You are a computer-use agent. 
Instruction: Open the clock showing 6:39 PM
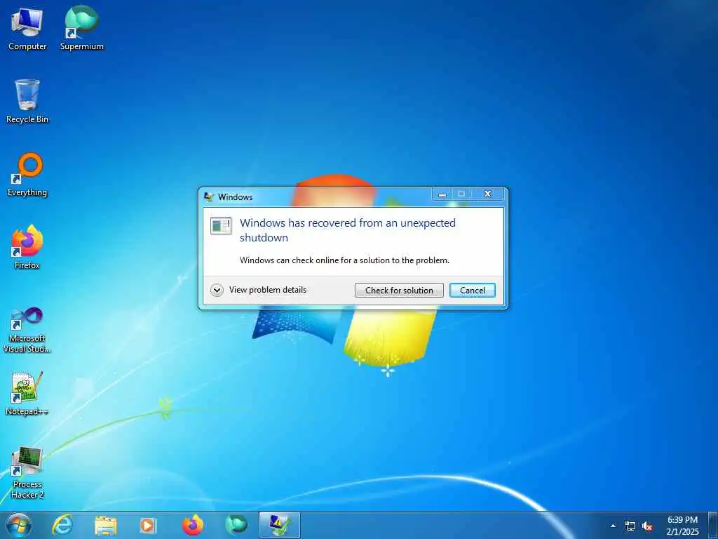(x=683, y=526)
